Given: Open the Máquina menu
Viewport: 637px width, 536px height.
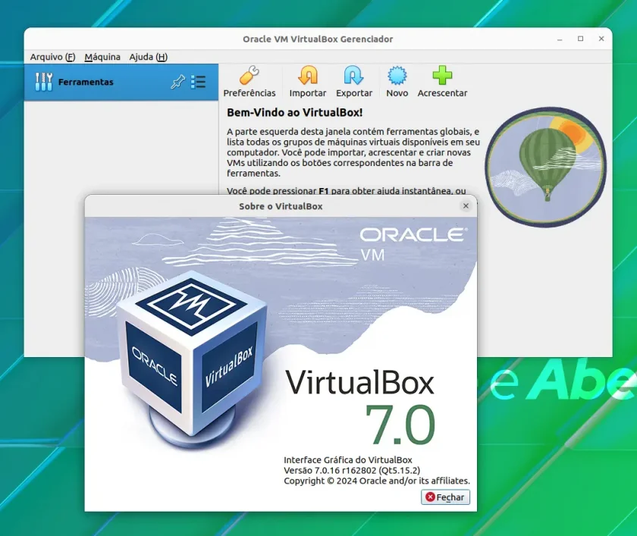Looking at the screenshot, I should 102,57.
